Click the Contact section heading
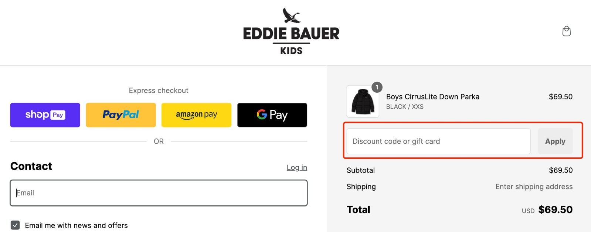 coord(31,166)
